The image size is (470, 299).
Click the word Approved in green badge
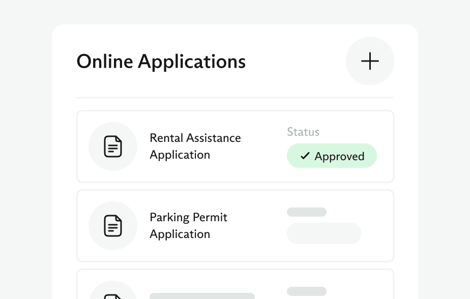click(x=339, y=157)
